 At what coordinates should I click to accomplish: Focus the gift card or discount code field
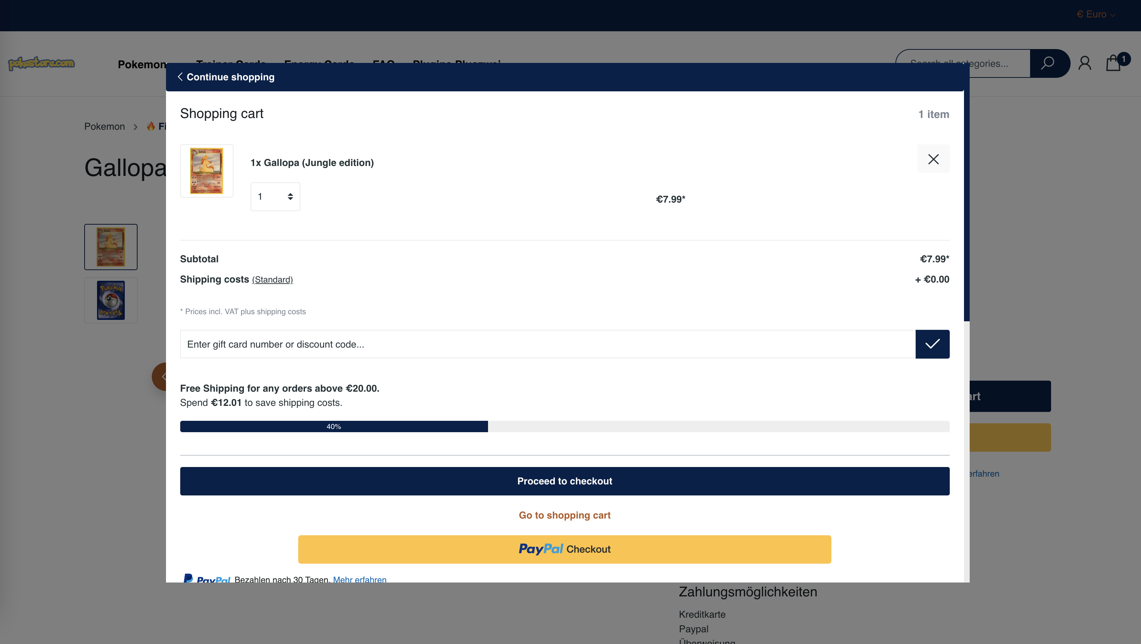pyautogui.click(x=547, y=344)
